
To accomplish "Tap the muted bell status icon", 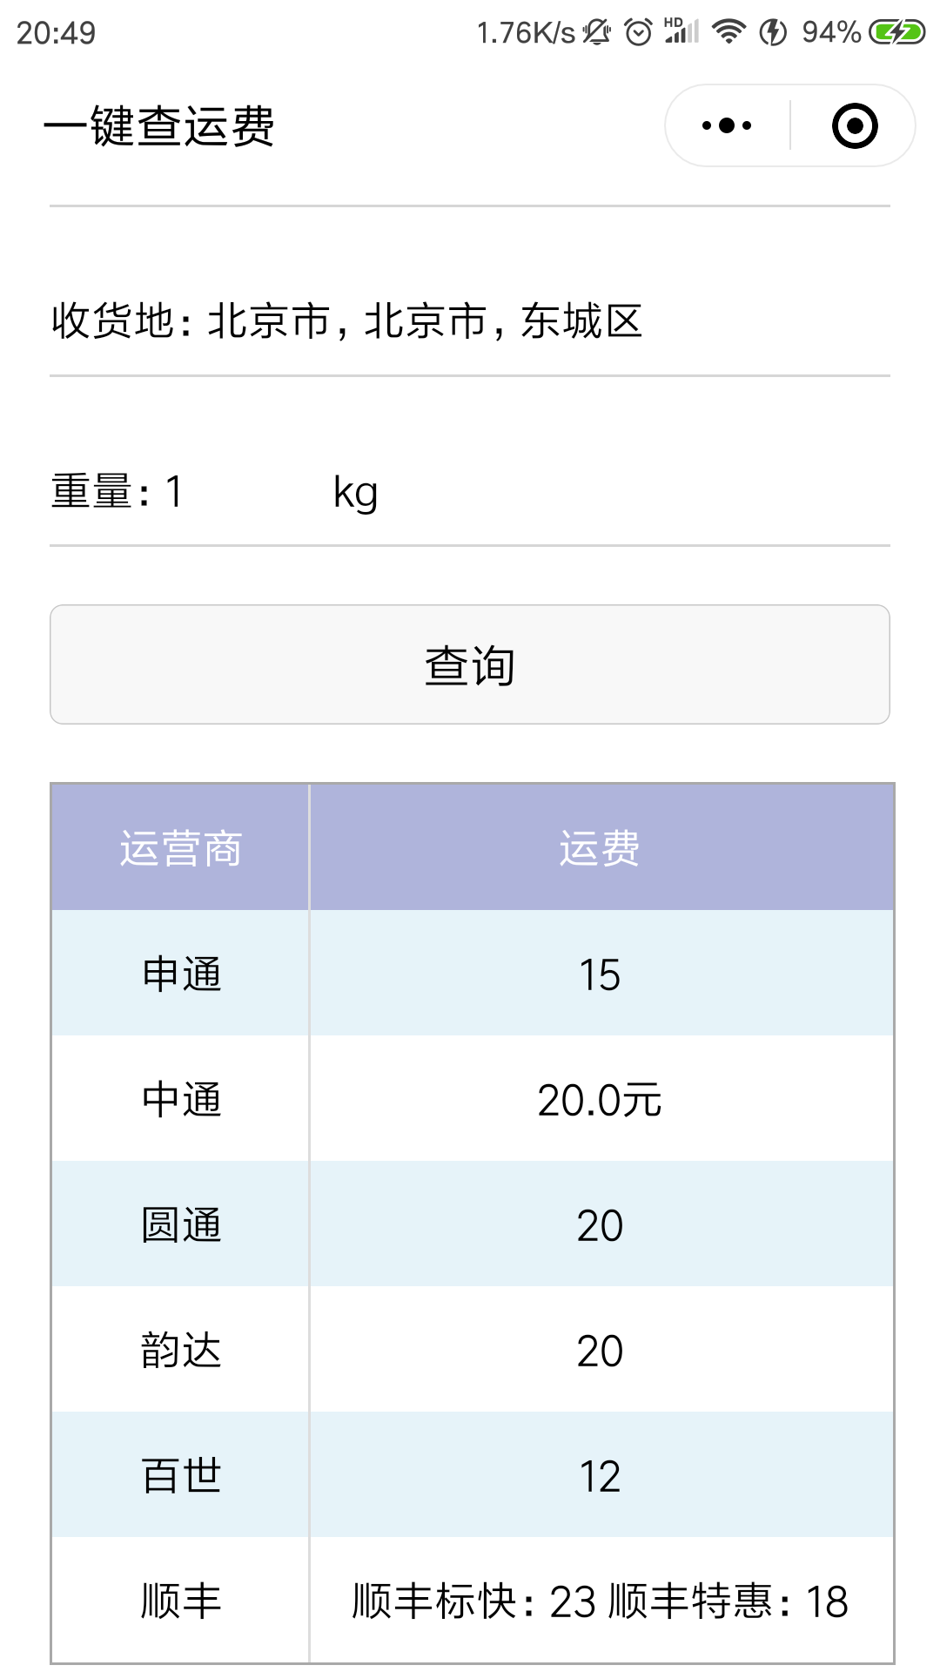I will pyautogui.click(x=597, y=33).
